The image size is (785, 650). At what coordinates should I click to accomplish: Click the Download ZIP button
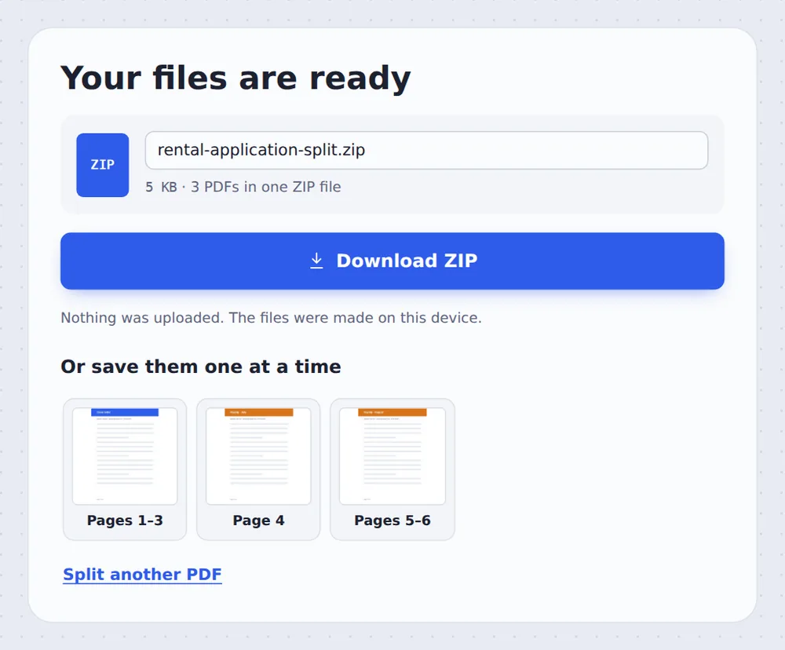[x=392, y=261]
